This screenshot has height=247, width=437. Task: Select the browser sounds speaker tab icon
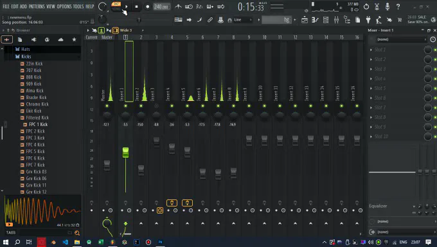pyautogui.click(x=33, y=40)
